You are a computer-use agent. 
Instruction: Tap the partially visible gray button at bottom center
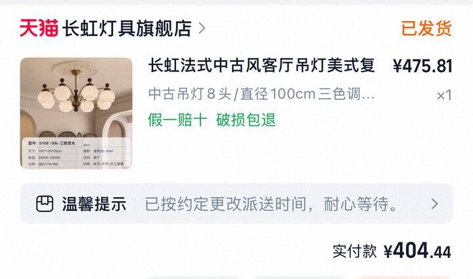(299, 278)
